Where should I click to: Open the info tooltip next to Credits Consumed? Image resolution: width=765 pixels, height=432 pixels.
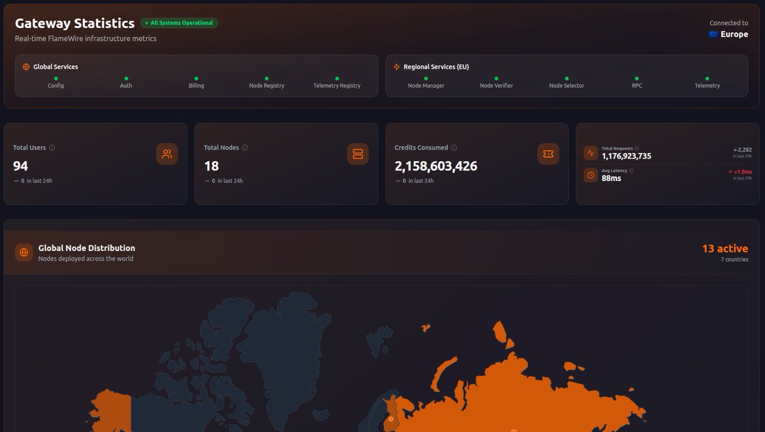tap(454, 148)
